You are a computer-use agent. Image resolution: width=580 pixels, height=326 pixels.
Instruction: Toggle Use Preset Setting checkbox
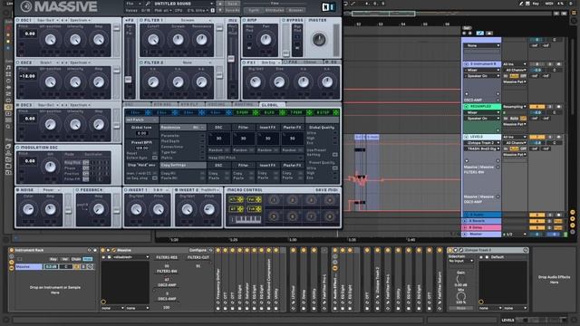click(x=334, y=155)
